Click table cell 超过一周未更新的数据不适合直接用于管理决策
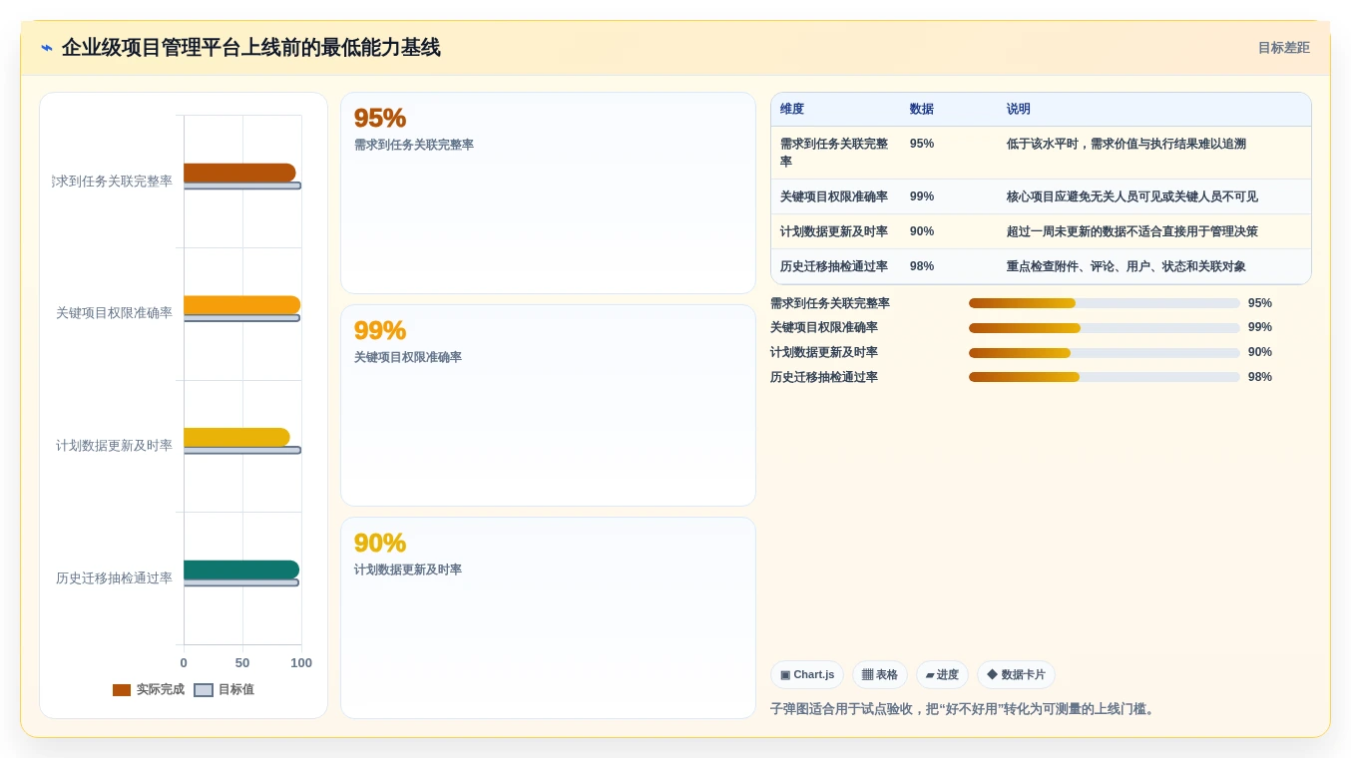1351x758 pixels. pyautogui.click(x=1132, y=232)
